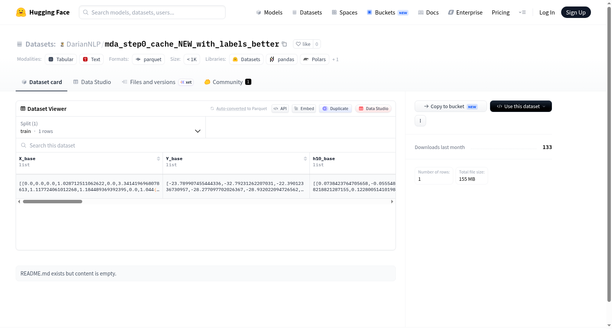Open the DarianNLP author link
Viewport: 612px width, 329px height.
pos(83,44)
